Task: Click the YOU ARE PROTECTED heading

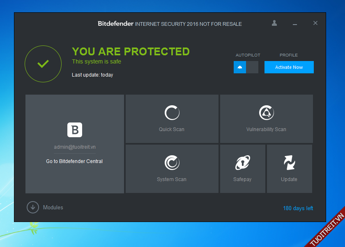Action: [131, 52]
